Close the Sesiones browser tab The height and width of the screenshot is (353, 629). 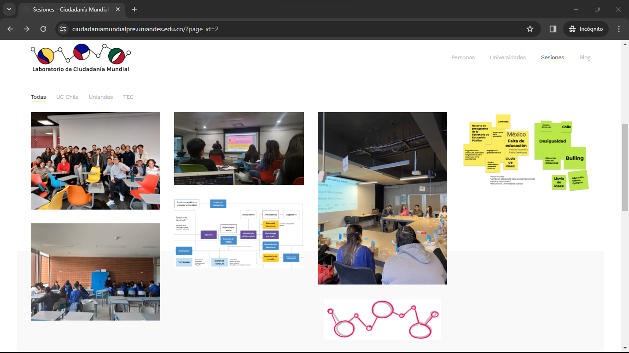117,9
